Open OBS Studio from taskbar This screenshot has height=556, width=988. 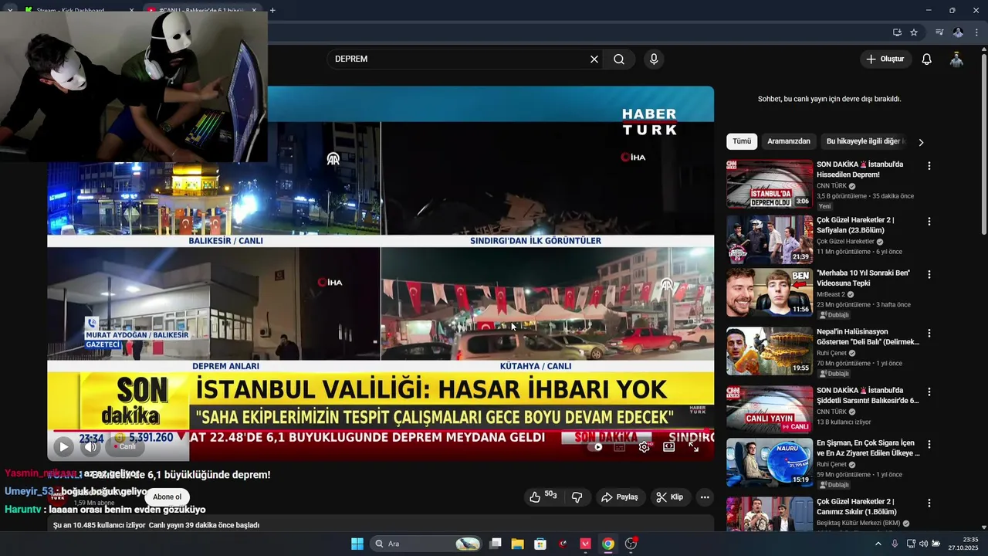(x=631, y=544)
